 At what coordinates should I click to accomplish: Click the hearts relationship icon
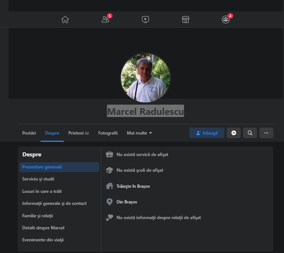(x=110, y=218)
